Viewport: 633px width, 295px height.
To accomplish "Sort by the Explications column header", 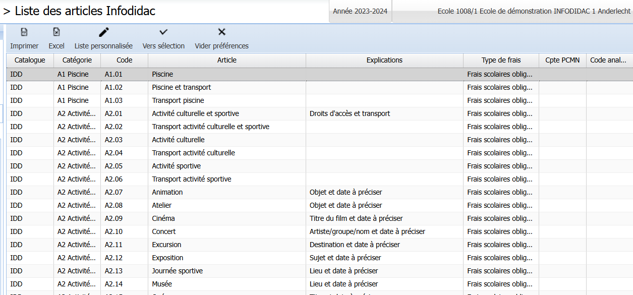I will pyautogui.click(x=384, y=60).
